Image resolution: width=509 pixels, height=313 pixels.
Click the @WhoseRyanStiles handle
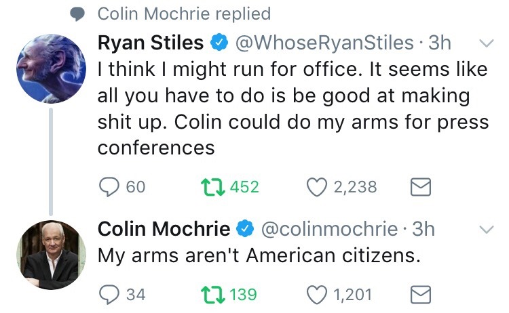(x=324, y=43)
